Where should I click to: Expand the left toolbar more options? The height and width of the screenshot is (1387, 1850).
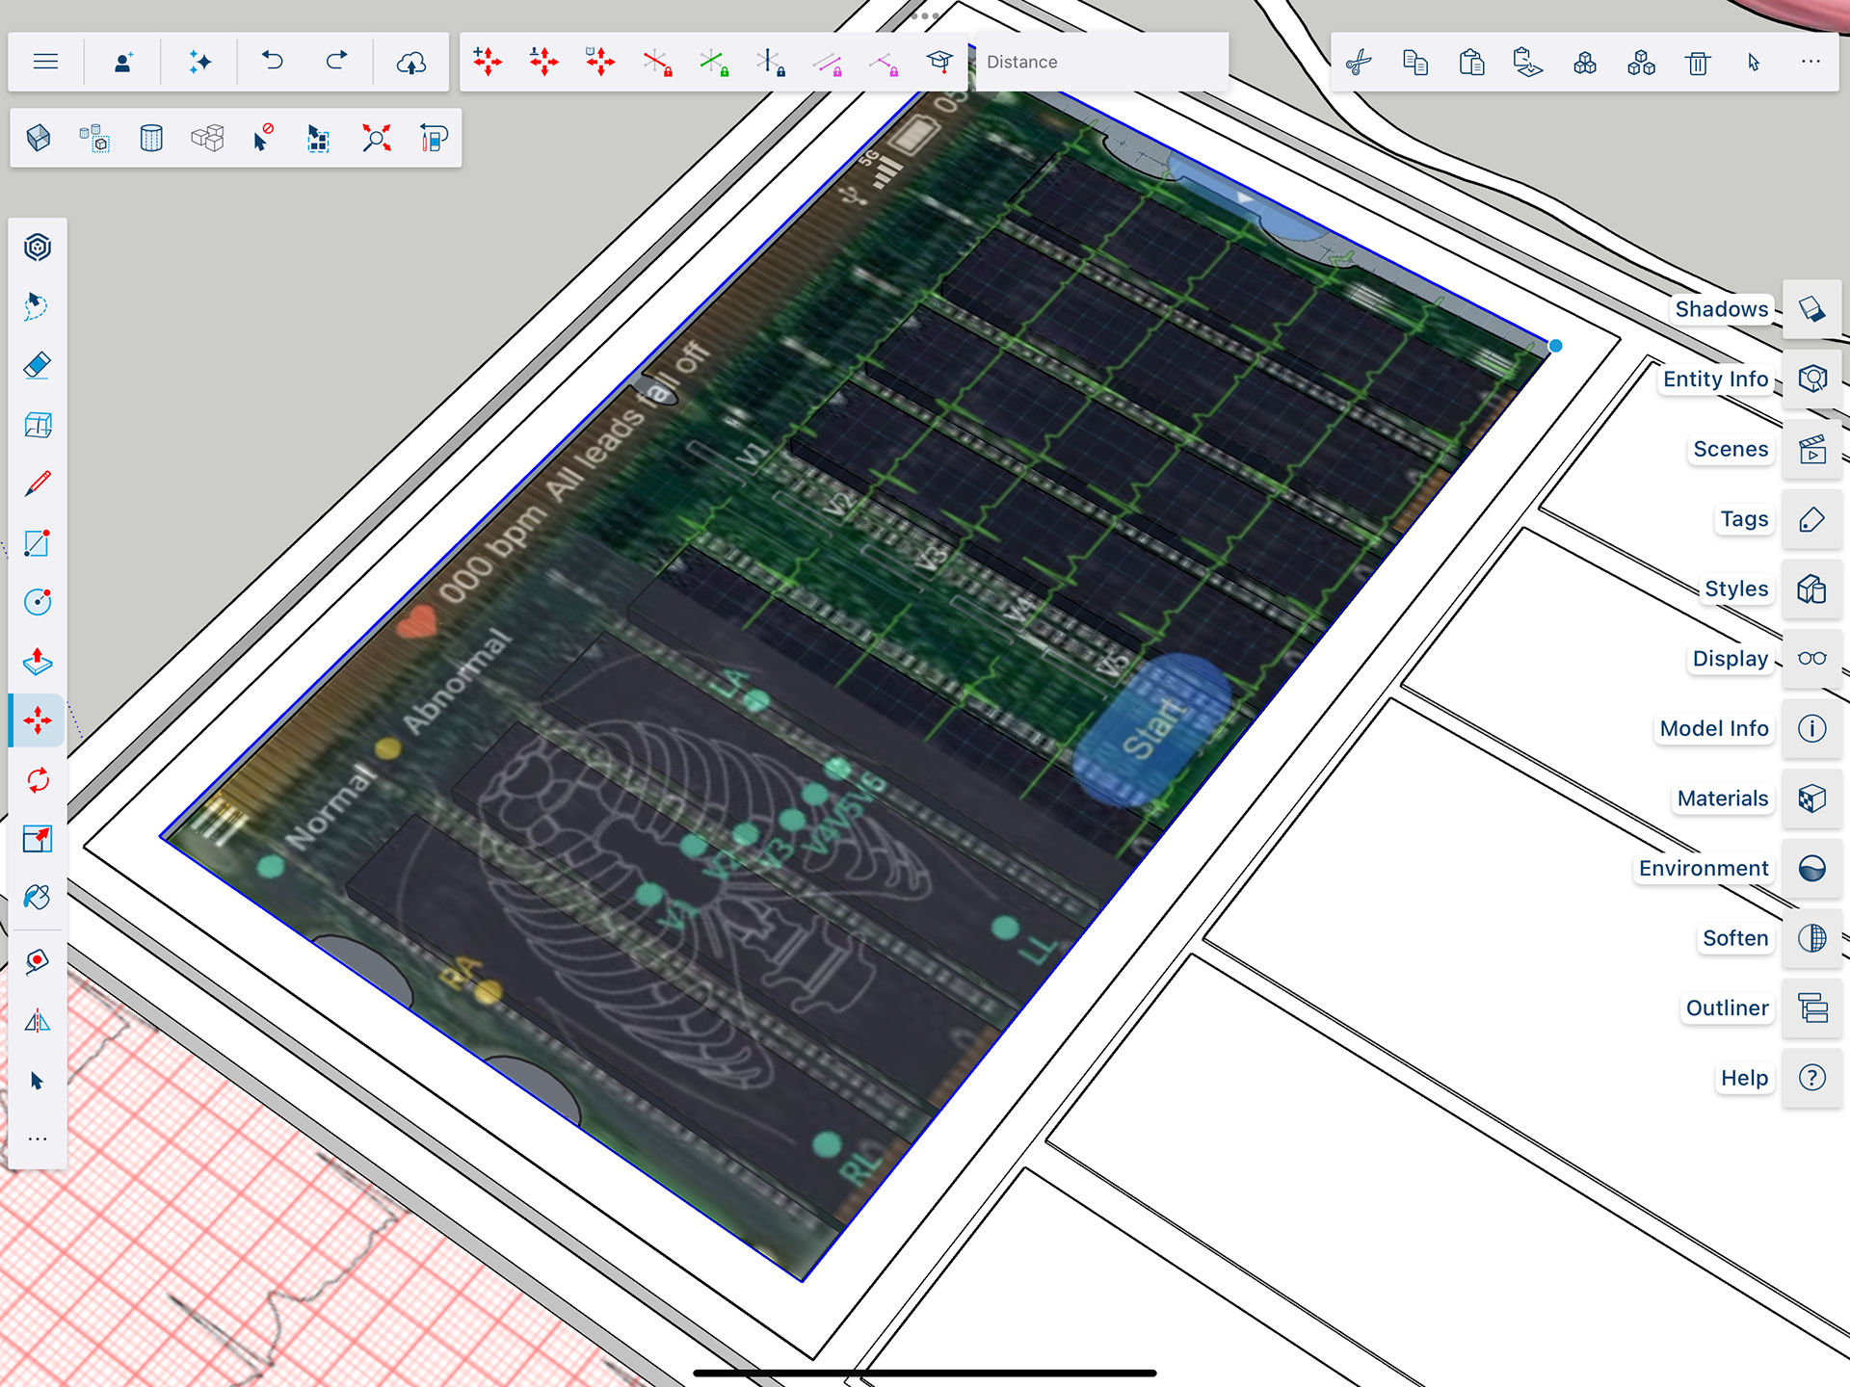[37, 1139]
